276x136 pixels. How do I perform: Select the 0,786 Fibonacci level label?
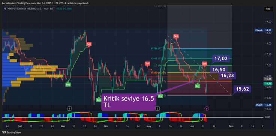pyautogui.click(x=158, y=48)
